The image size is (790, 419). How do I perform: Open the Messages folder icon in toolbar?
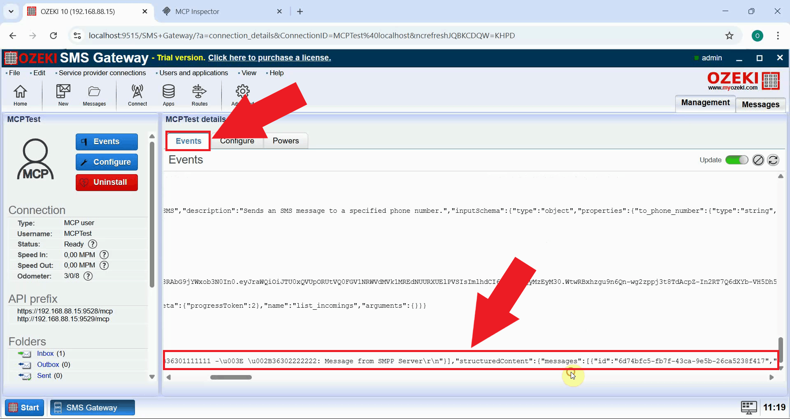click(94, 95)
